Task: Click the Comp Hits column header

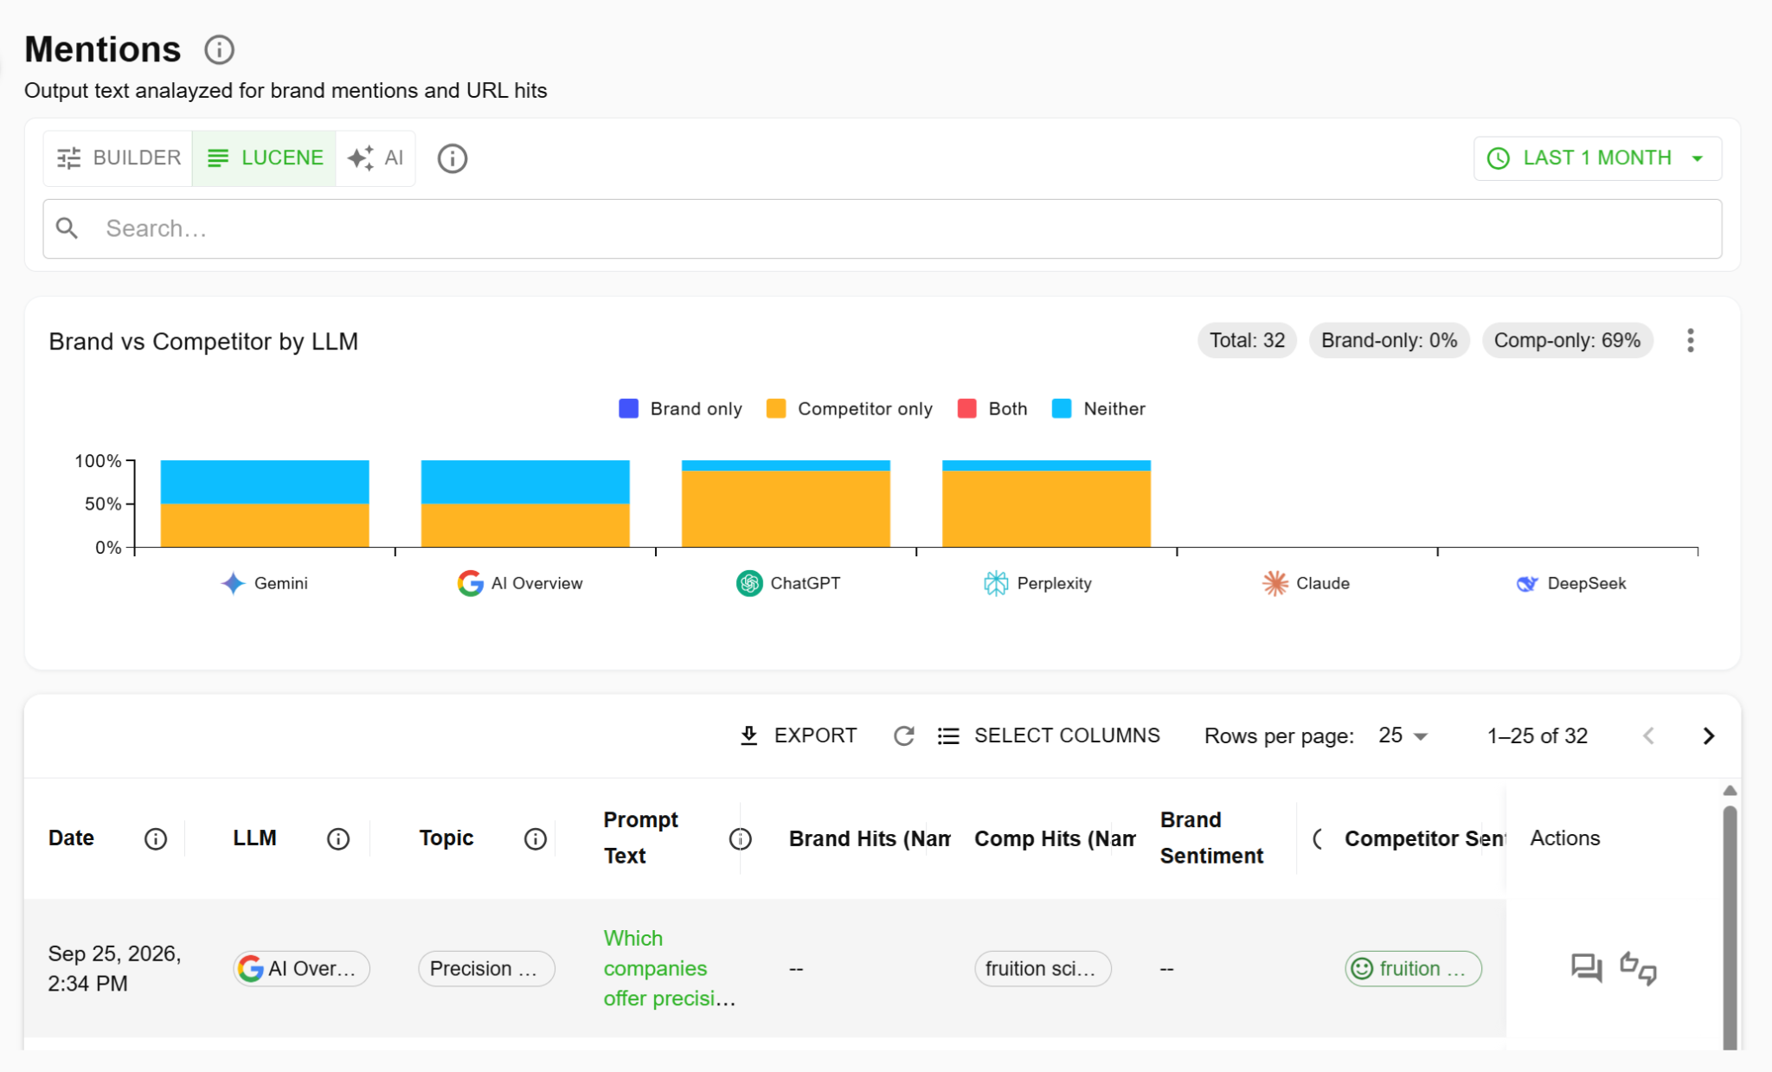Action: pyautogui.click(x=1055, y=838)
